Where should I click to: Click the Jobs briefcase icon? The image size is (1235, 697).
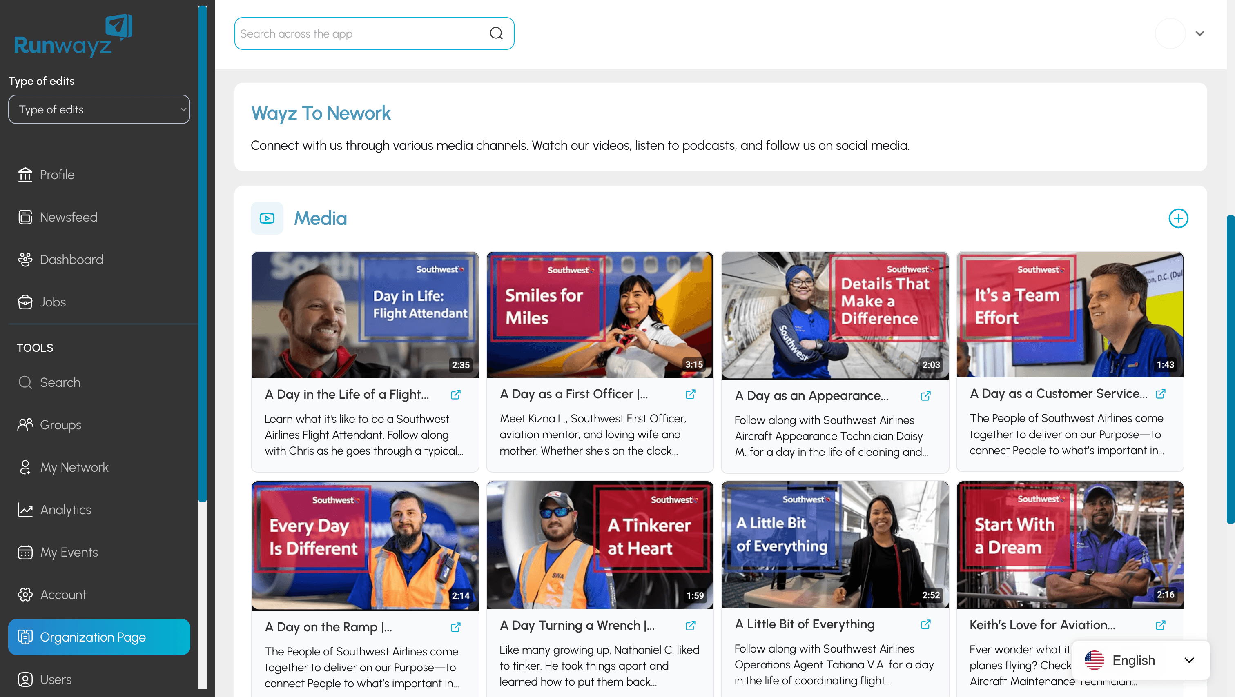[25, 302]
